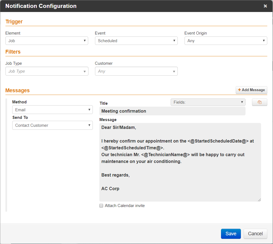Click the Messages section heading
273x244 pixels.
(17, 91)
